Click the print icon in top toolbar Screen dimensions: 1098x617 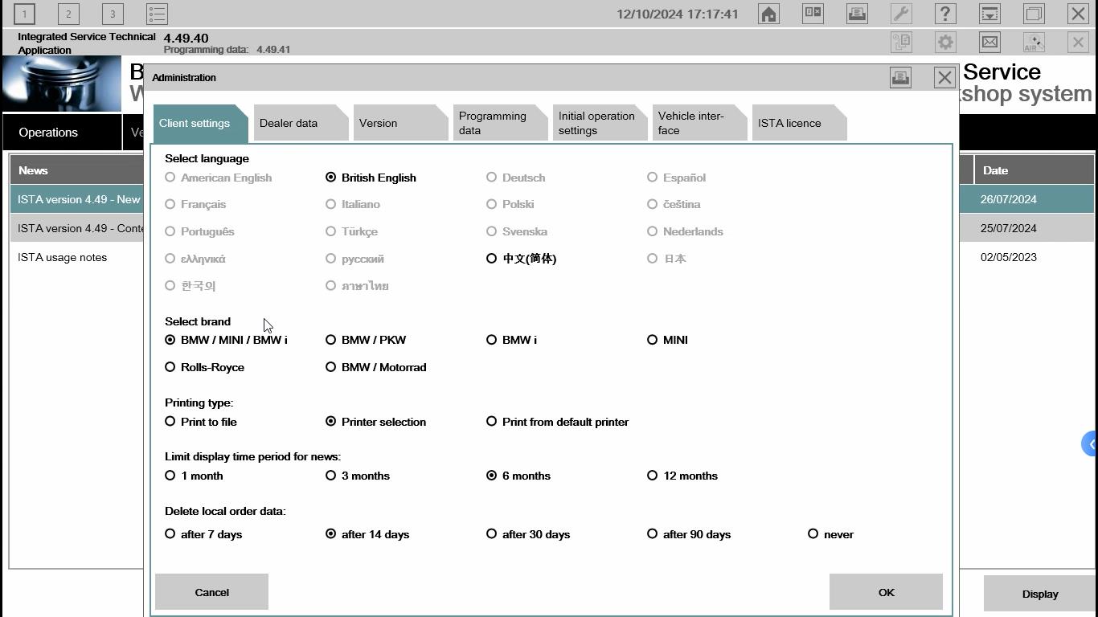pos(857,14)
